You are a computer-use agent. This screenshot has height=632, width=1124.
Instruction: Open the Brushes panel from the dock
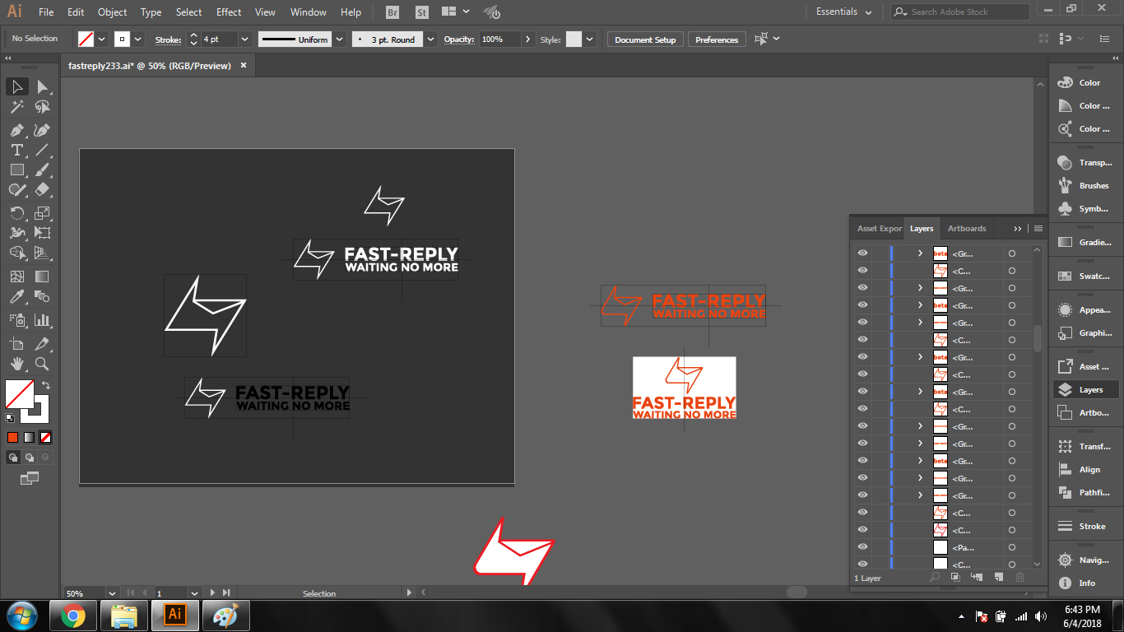click(x=1084, y=185)
